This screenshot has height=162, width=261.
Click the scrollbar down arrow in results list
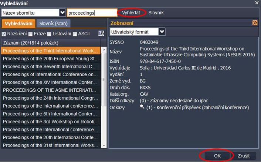104,145
